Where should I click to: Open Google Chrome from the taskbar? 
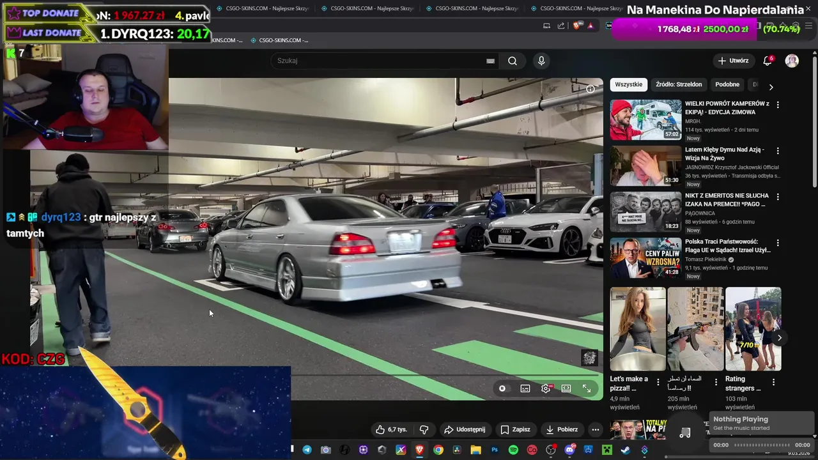pos(438,450)
